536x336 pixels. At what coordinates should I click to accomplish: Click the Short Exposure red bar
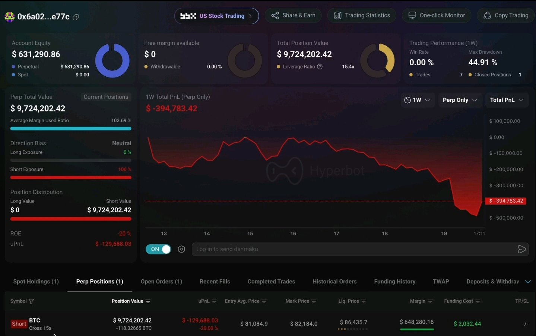pos(71,178)
